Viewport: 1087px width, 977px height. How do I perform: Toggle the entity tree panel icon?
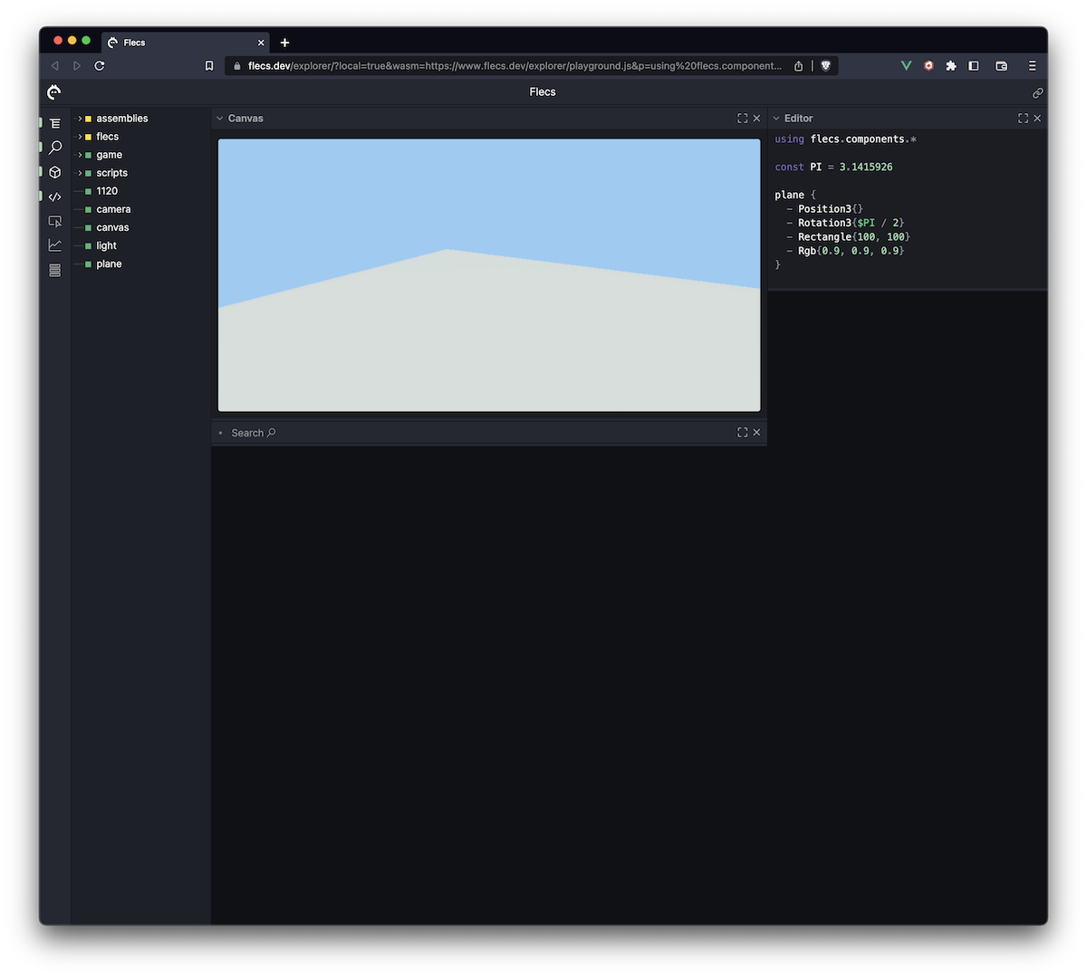pyautogui.click(x=55, y=123)
